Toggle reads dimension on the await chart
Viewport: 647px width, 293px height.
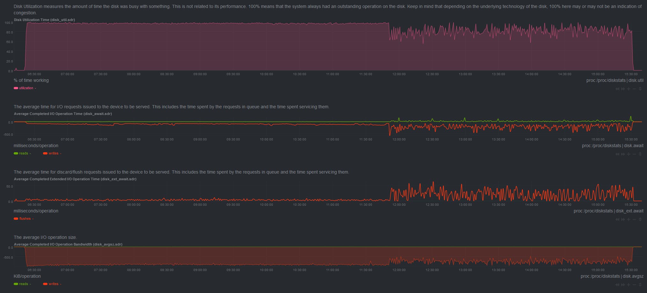pyautogui.click(x=22, y=154)
